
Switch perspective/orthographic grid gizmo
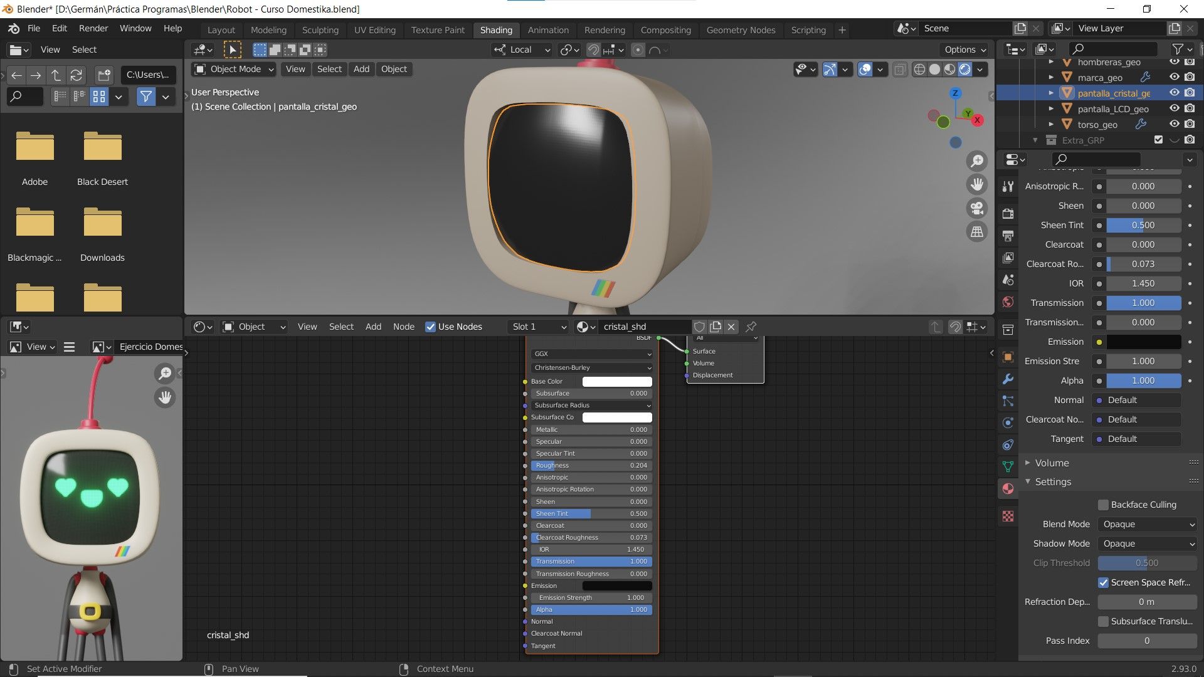pyautogui.click(x=977, y=232)
